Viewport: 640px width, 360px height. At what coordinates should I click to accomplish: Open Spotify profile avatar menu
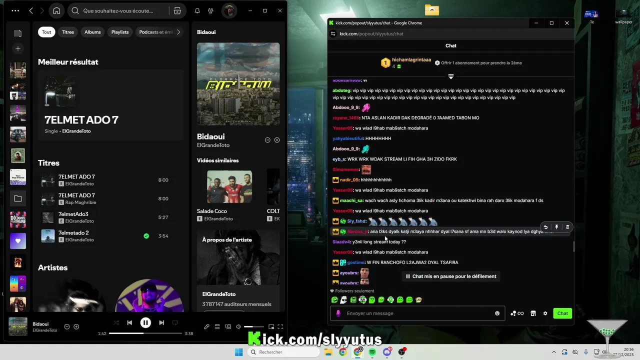coord(229,10)
